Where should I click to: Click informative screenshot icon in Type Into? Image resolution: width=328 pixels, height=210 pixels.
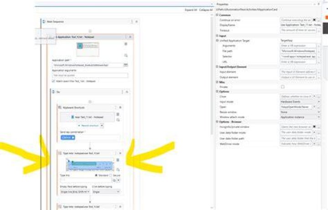(118, 170)
